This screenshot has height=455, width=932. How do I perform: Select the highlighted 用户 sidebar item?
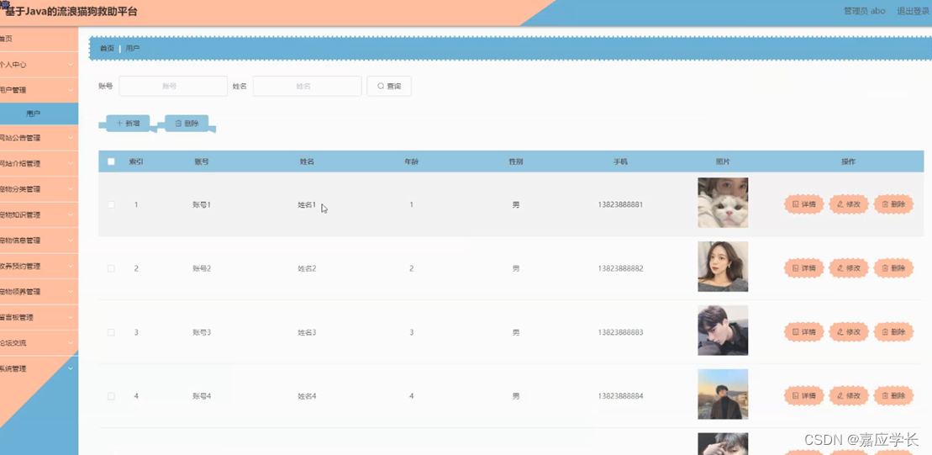tap(39, 114)
